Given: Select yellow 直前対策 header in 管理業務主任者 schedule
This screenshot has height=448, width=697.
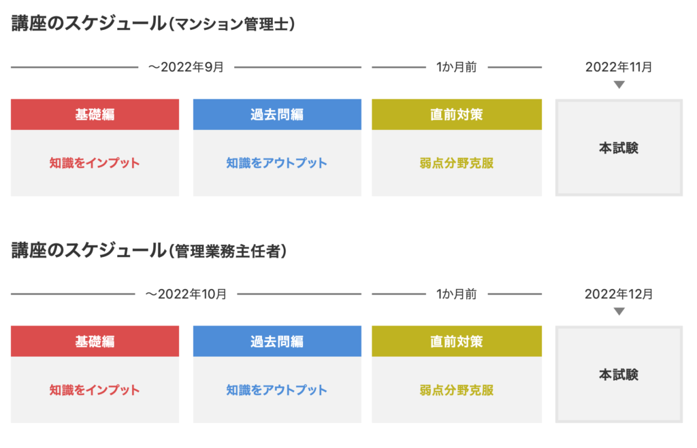Looking at the screenshot, I should 457,341.
